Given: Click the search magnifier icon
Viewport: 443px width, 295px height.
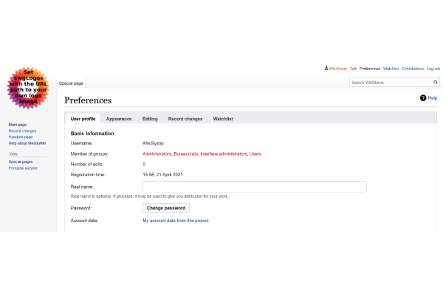Looking at the screenshot, I should [x=436, y=83].
